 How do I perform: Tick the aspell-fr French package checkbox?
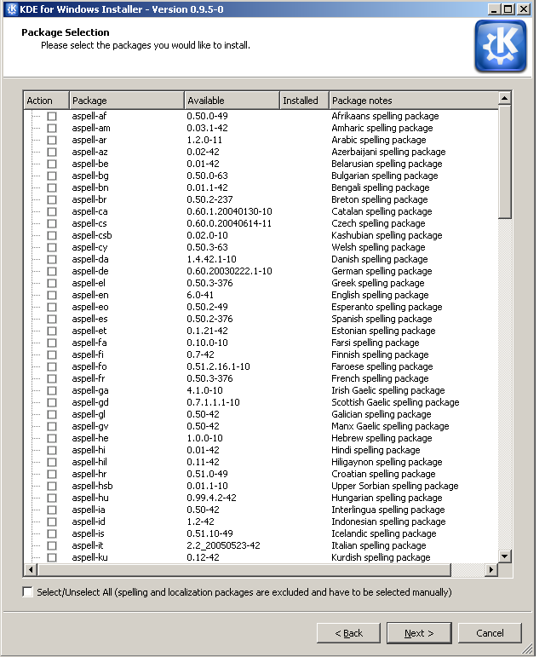coord(52,378)
